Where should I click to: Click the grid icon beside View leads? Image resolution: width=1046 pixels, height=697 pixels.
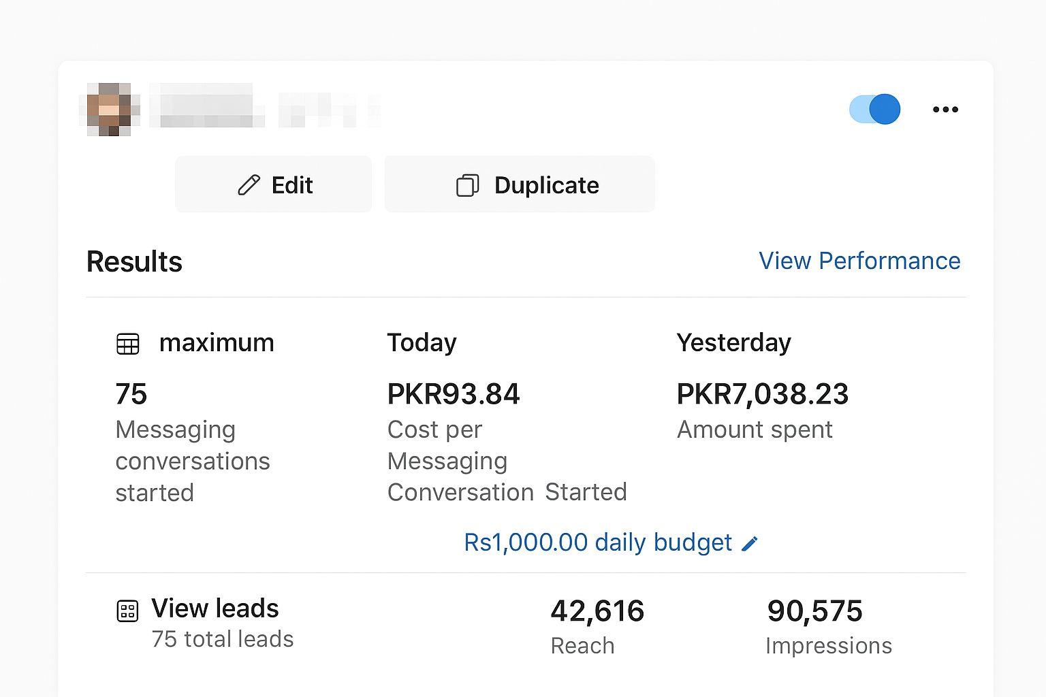[127, 611]
